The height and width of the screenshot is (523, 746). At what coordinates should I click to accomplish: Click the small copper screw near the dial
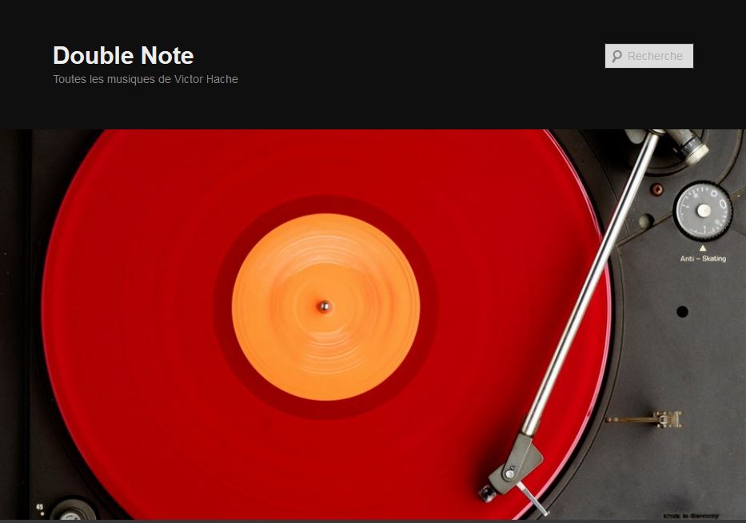click(656, 189)
